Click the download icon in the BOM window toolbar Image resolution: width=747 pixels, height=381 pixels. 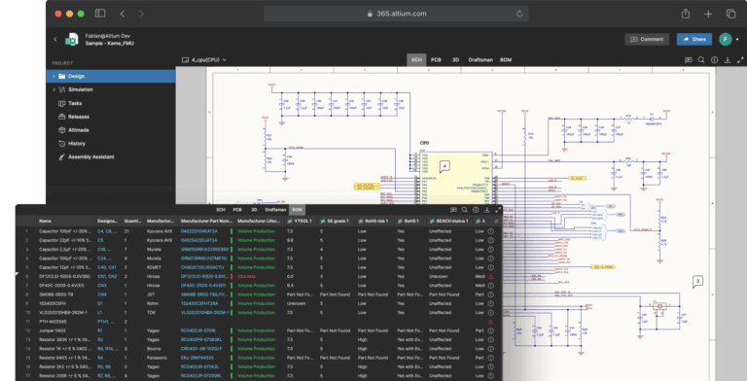(487, 210)
